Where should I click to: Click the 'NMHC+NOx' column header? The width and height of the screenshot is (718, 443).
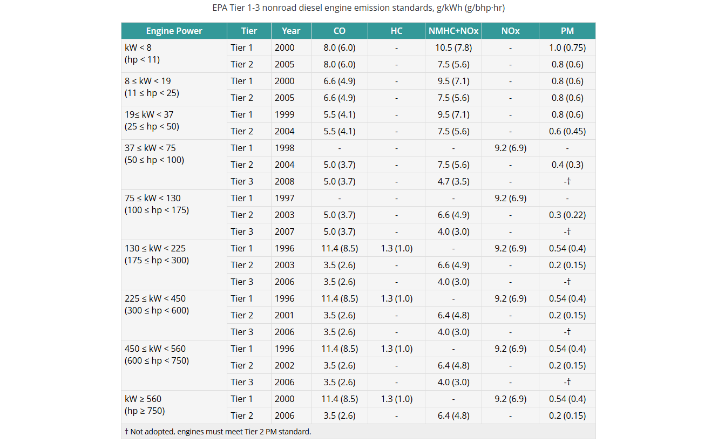pyautogui.click(x=453, y=31)
